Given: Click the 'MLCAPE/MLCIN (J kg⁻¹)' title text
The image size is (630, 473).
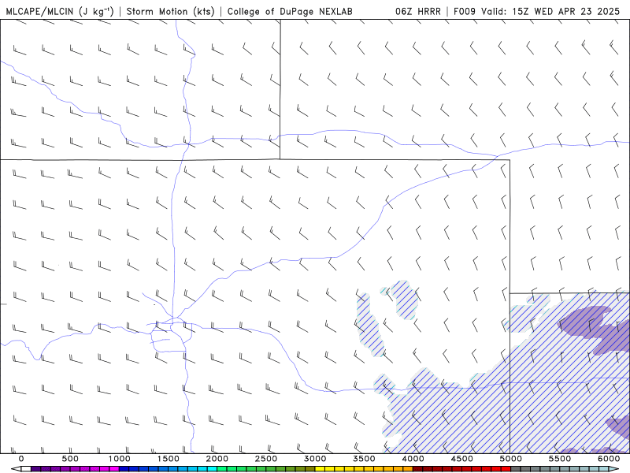Looking at the screenshot, I should (60, 11).
